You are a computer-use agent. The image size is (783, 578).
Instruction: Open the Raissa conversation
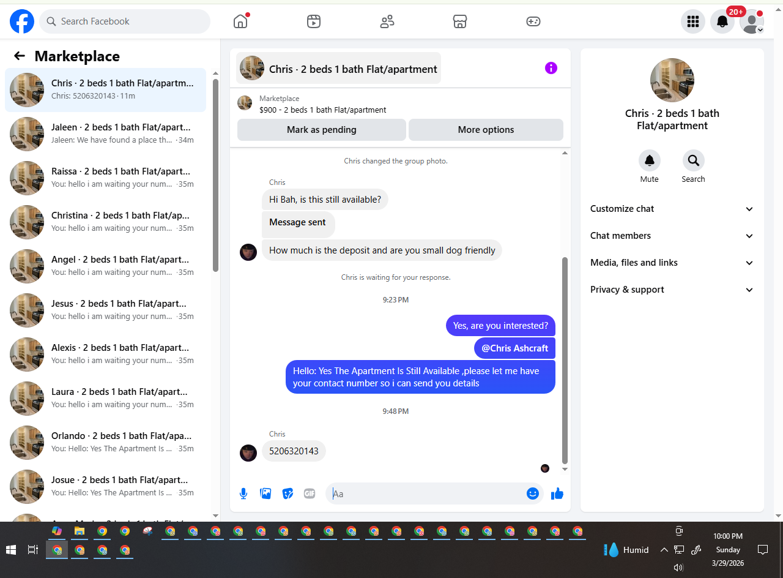coord(105,178)
